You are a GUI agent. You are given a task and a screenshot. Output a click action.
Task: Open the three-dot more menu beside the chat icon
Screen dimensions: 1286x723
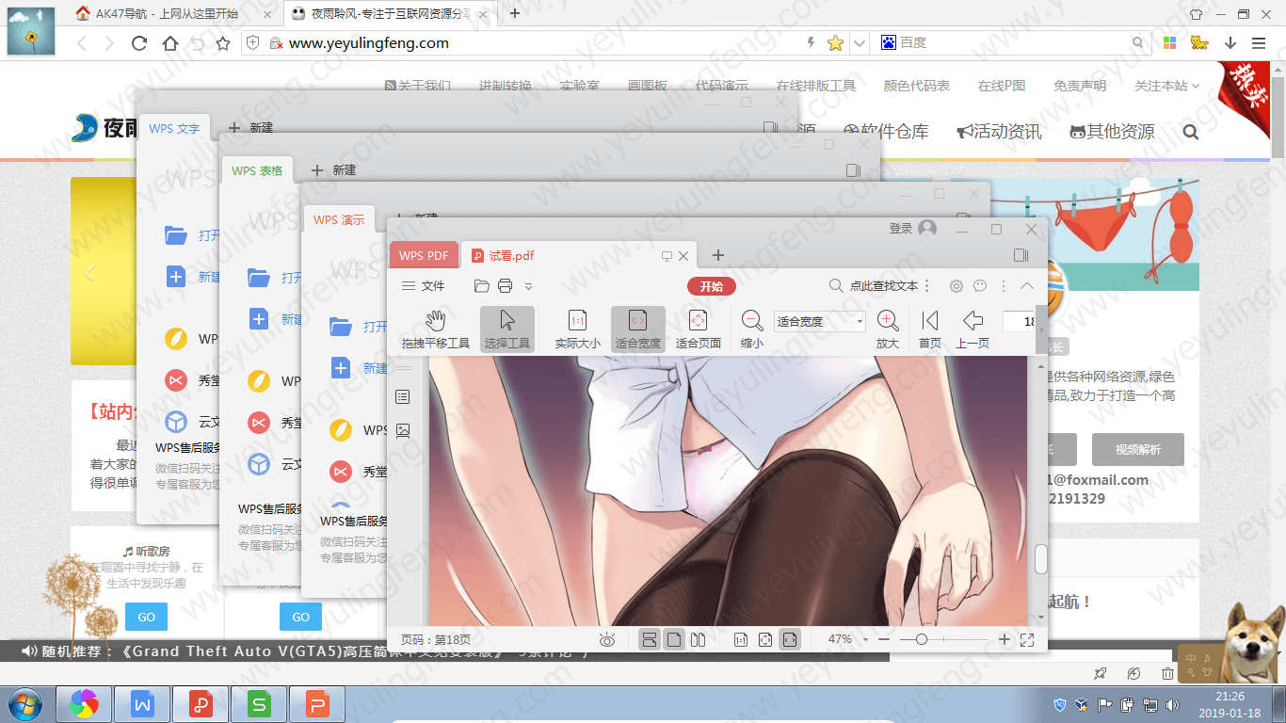pyautogui.click(x=1004, y=286)
